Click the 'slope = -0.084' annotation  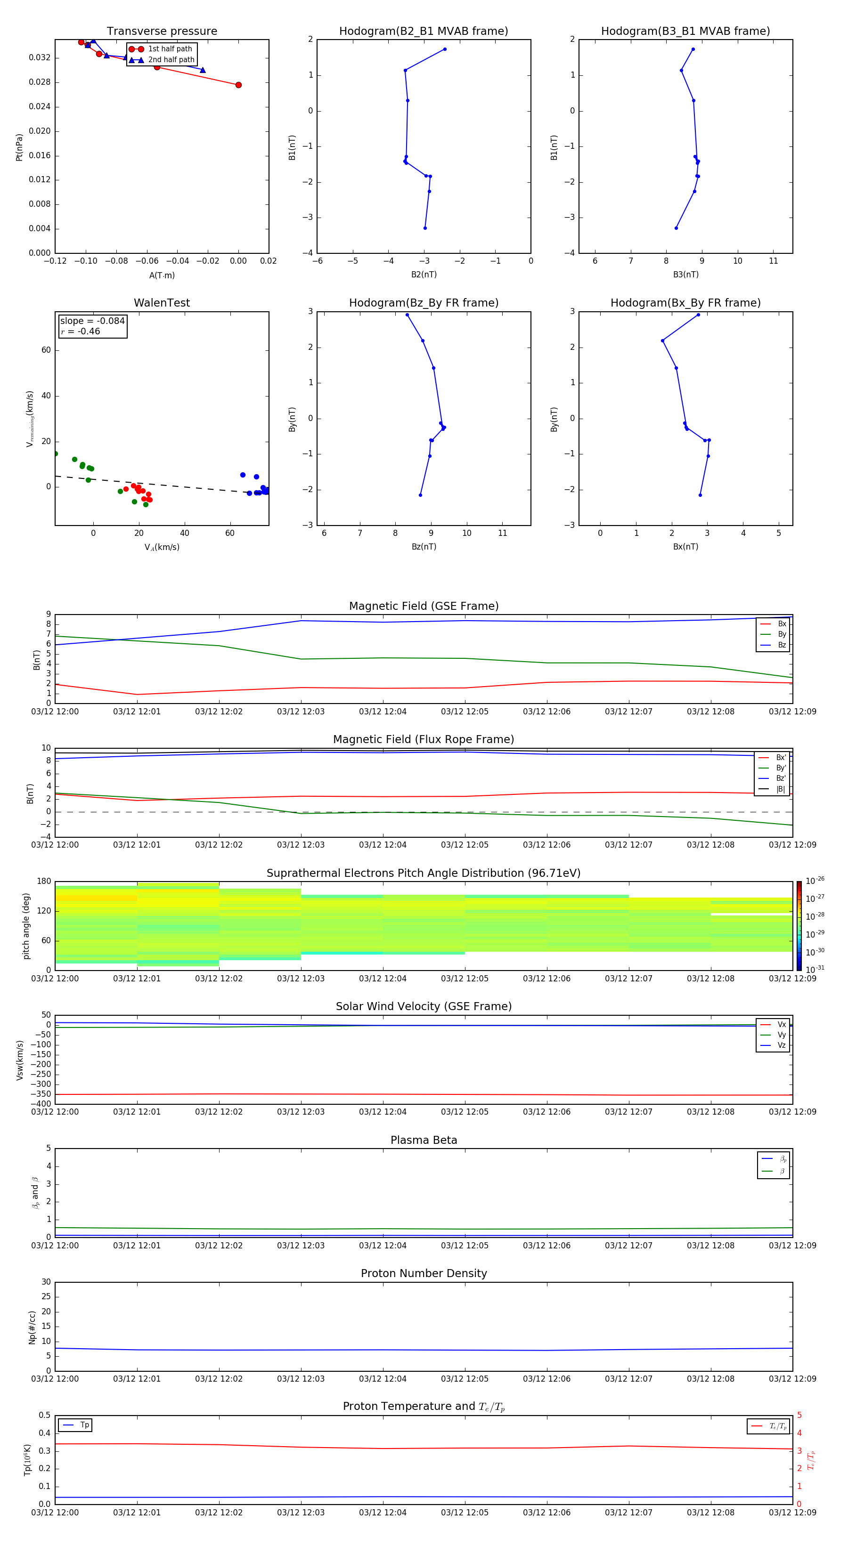pos(92,321)
